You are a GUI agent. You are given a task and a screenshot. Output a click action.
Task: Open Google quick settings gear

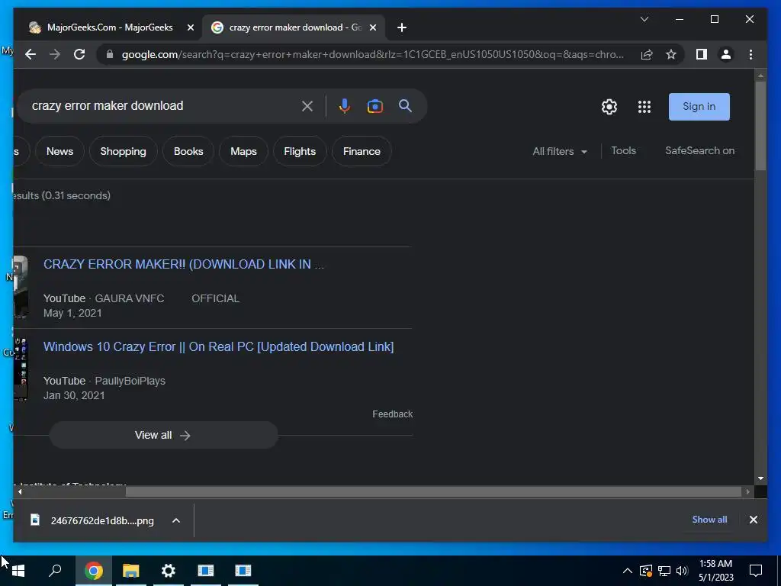click(609, 107)
